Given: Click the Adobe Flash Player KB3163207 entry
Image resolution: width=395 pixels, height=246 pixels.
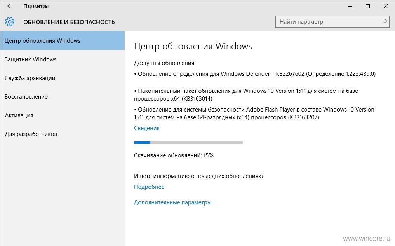Looking at the screenshot, I should [x=254, y=113].
